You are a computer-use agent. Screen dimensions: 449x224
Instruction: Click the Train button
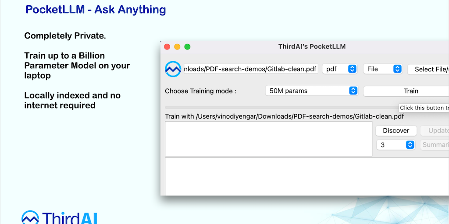[406, 91]
